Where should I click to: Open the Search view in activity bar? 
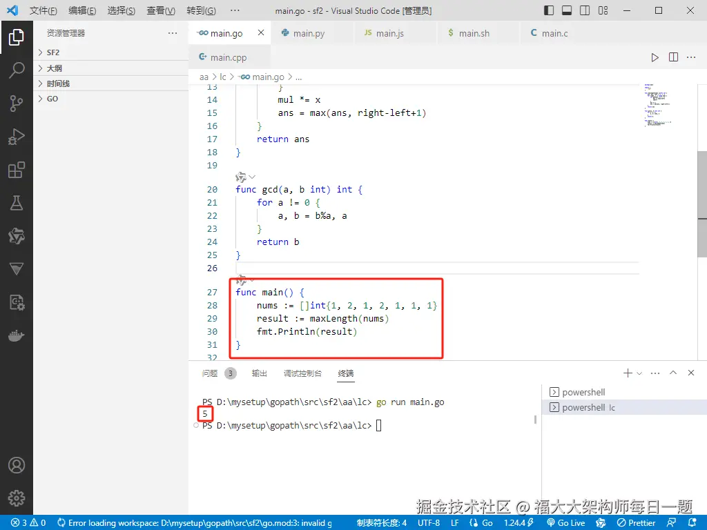click(x=17, y=70)
